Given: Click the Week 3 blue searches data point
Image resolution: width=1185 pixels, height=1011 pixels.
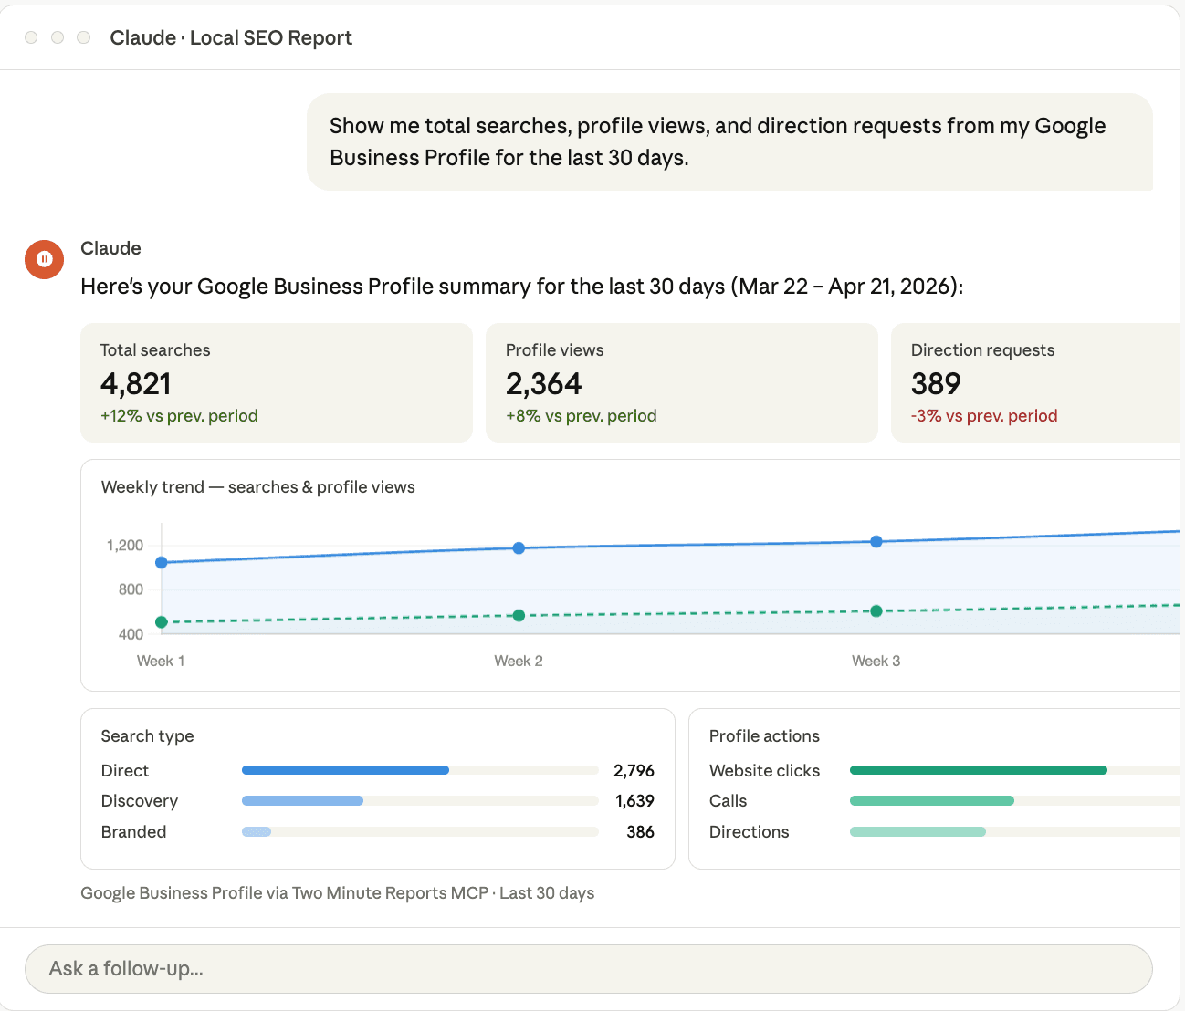Looking at the screenshot, I should coord(876,542).
